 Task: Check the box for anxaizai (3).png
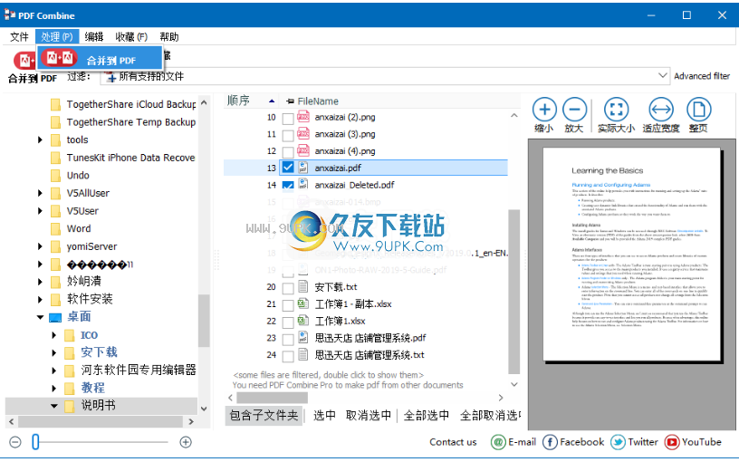pos(288,135)
